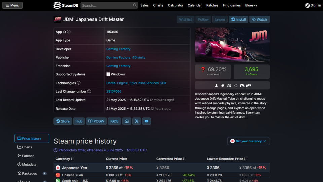Open the game capsule artwork image

tap(232, 45)
